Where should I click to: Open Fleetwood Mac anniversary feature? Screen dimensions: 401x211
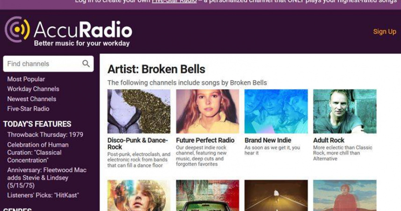[47, 178]
